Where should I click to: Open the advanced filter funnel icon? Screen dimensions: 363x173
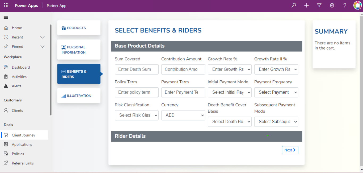pyautogui.click(x=319, y=5)
